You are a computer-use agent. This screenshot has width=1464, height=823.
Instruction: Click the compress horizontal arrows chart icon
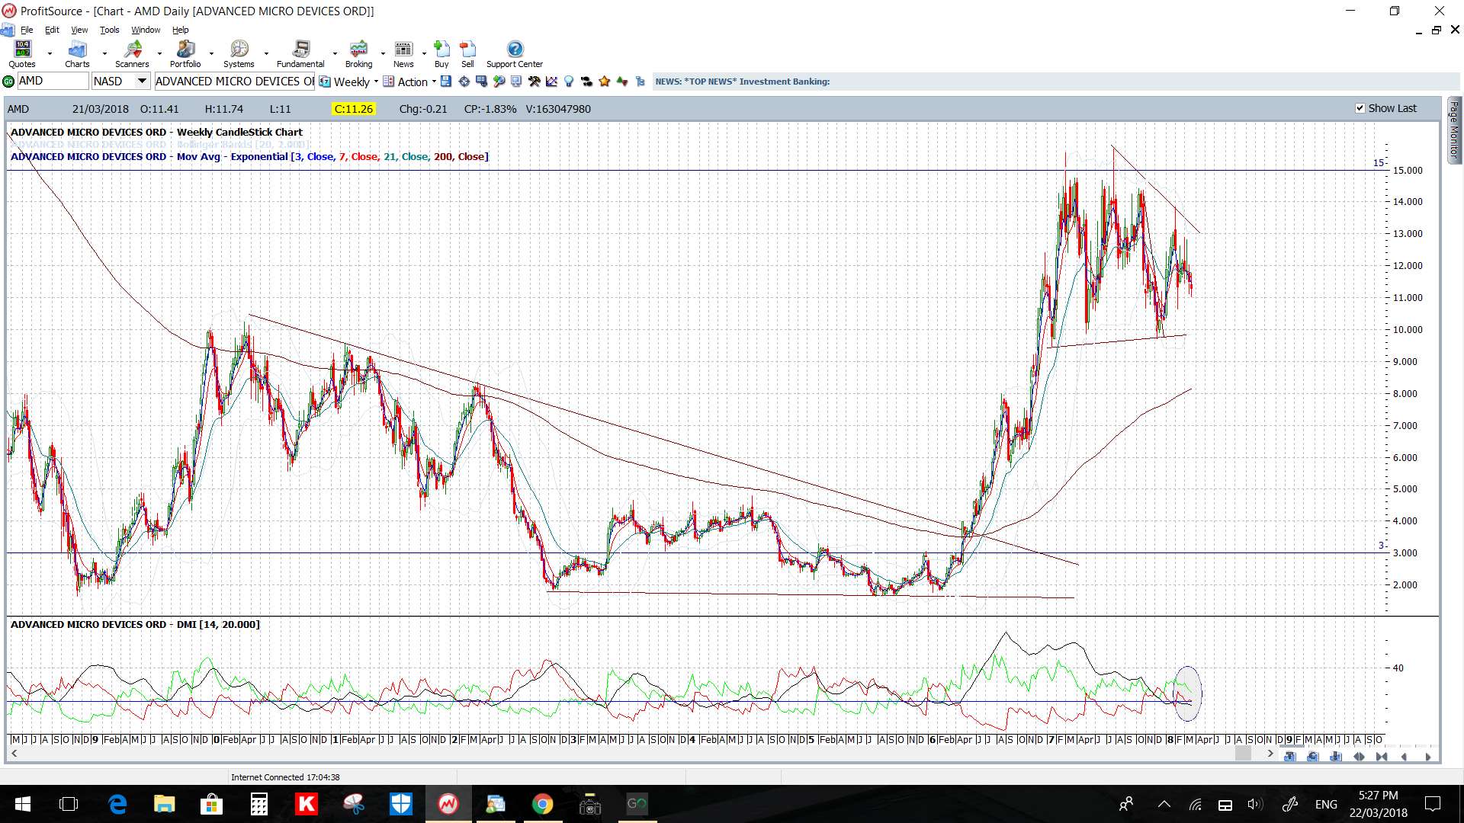1382,757
